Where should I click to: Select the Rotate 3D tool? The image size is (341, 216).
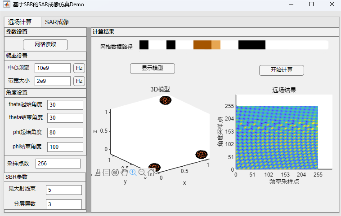(x=115, y=172)
